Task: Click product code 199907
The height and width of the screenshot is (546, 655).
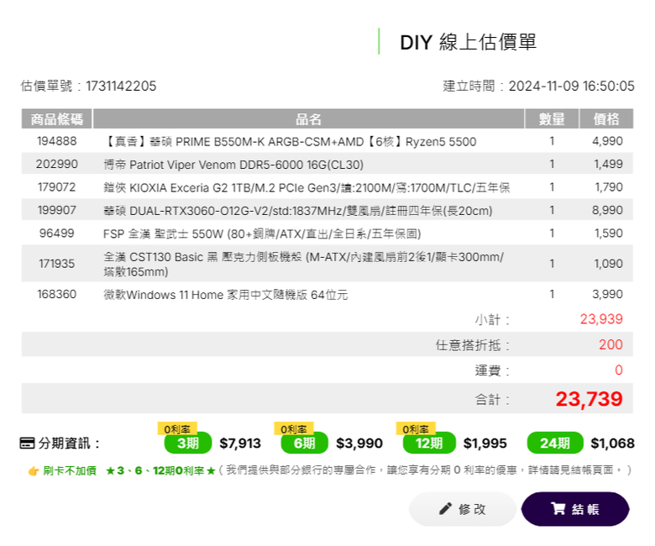Action: click(x=57, y=210)
